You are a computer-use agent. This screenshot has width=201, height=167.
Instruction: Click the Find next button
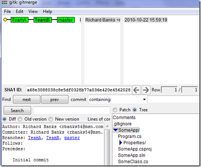[27, 99]
